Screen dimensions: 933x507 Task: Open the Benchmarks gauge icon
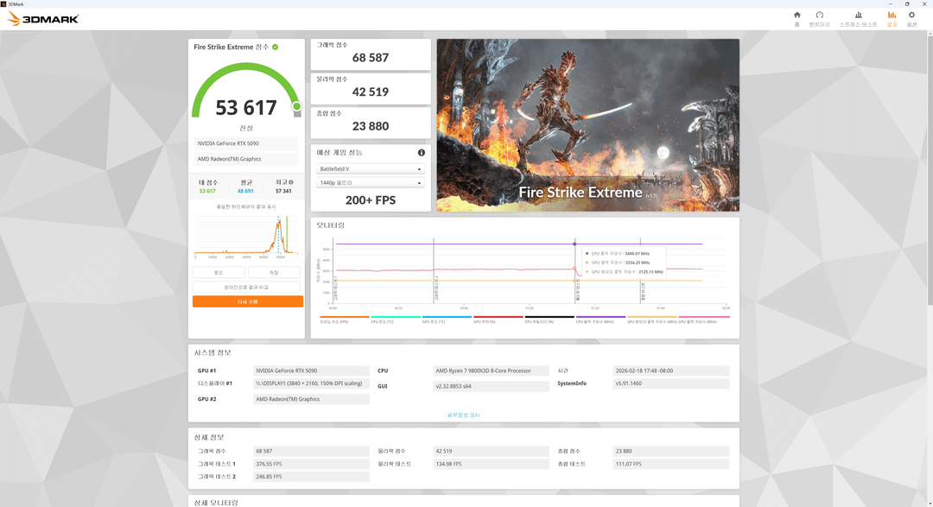point(819,18)
